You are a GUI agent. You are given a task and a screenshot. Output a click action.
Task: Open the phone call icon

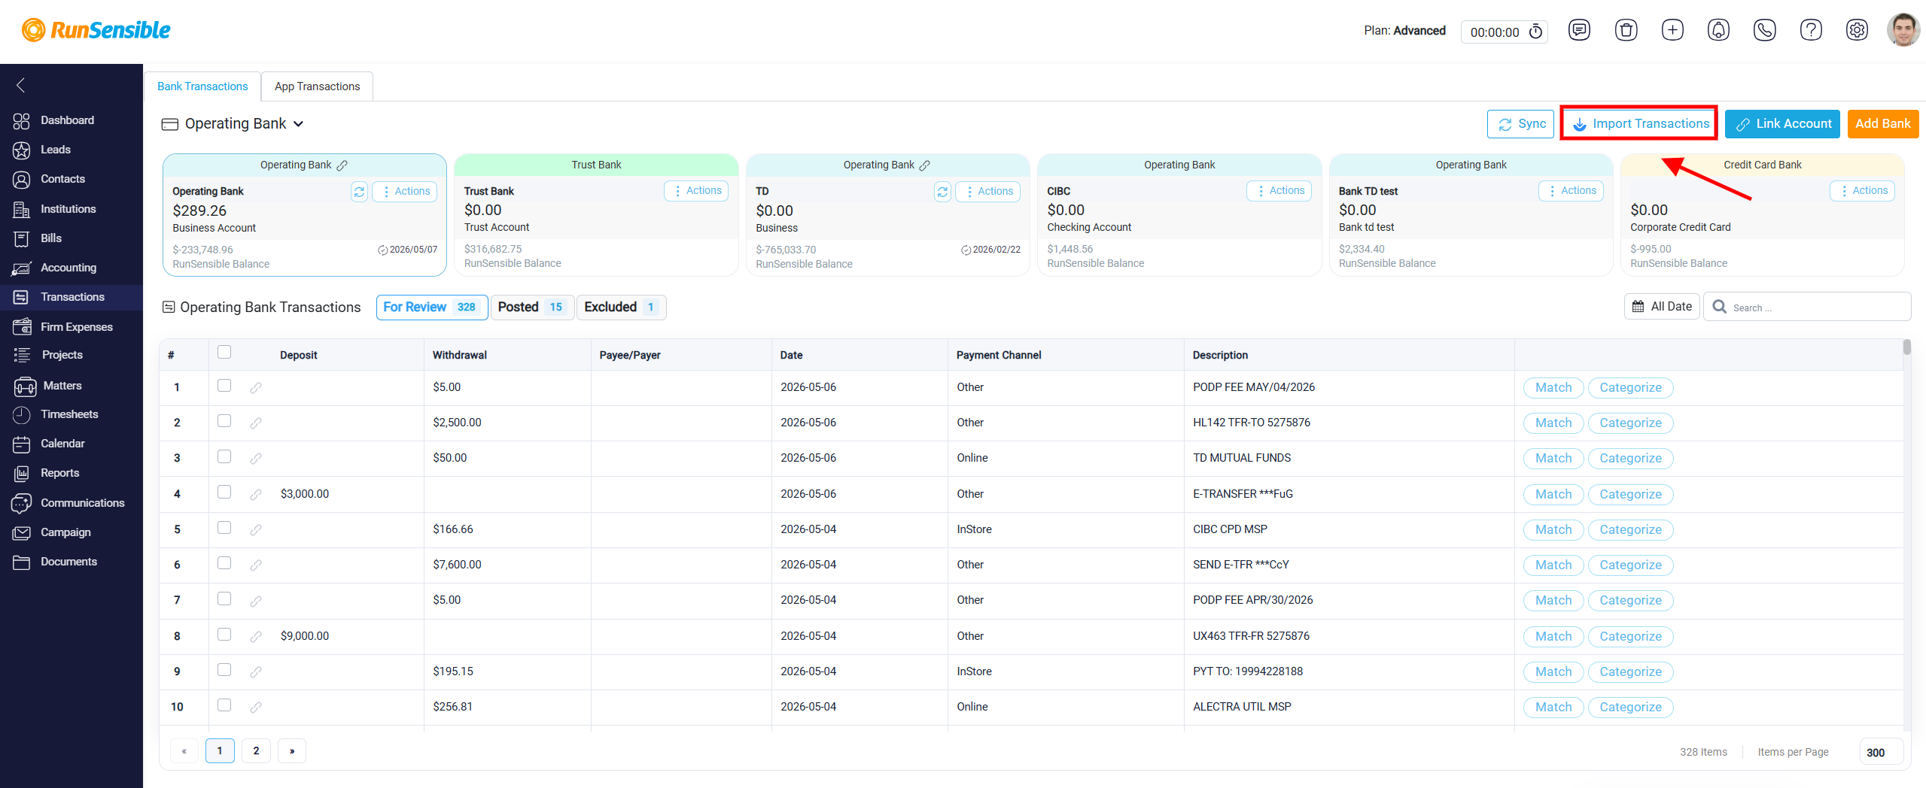point(1764,30)
